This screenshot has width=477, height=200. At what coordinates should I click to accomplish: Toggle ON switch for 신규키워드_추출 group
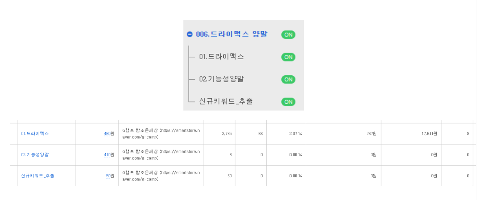288,102
